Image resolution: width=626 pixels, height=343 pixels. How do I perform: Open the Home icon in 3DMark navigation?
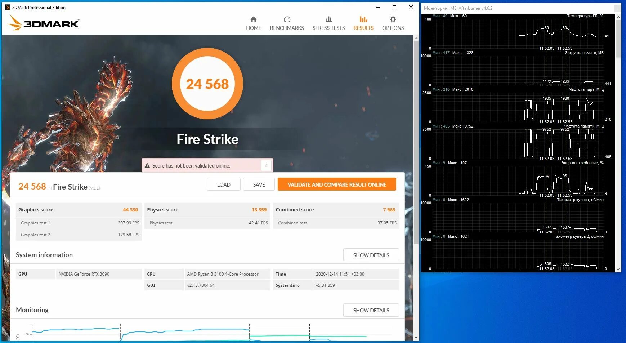click(x=254, y=19)
